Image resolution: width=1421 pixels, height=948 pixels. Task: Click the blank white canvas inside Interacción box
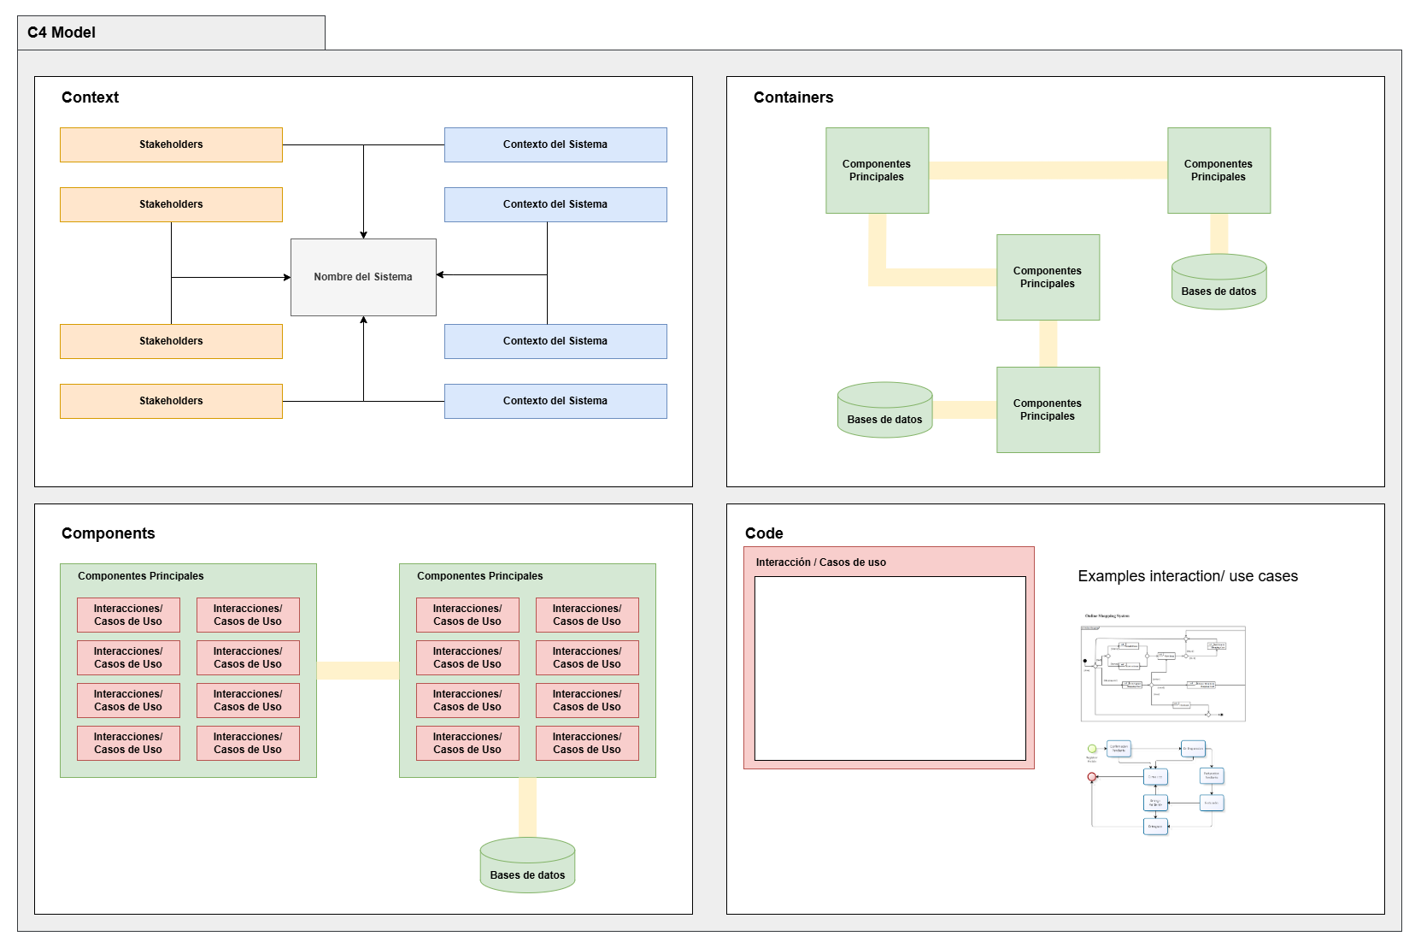890,668
